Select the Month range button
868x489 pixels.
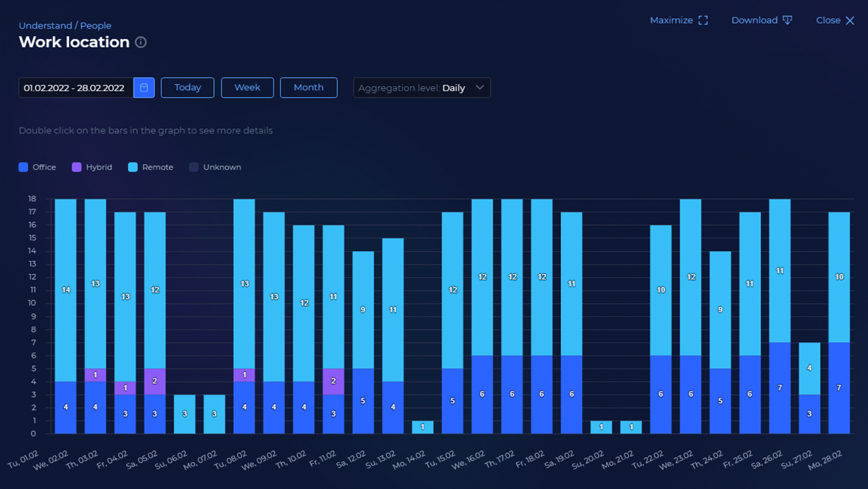308,88
